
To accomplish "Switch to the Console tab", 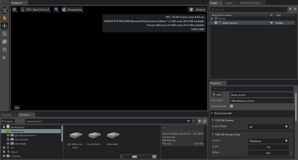I will tap(7, 115).
